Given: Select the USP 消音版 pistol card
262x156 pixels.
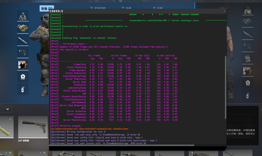Looking at the screenshot, I should click(33, 127).
